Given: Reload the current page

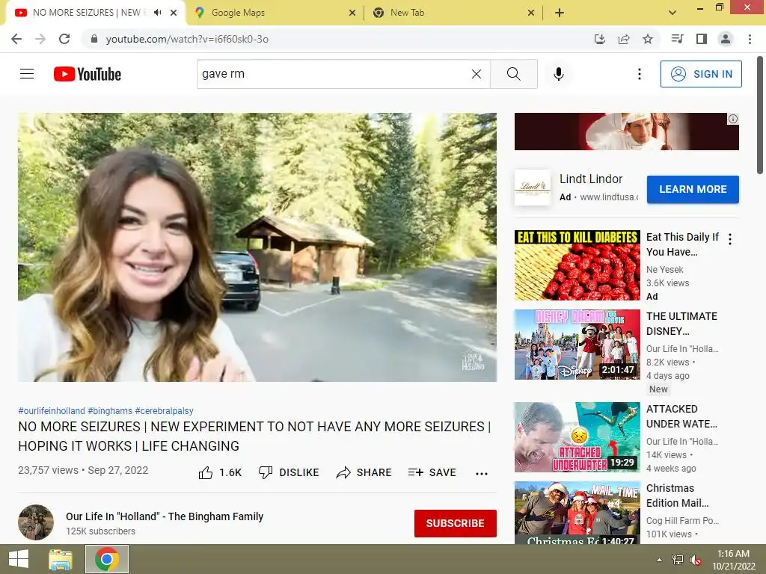Looking at the screenshot, I should (64, 39).
